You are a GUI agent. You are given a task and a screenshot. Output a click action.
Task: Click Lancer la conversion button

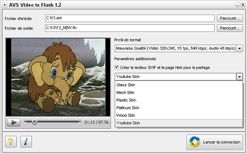pyautogui.click(x=215, y=142)
